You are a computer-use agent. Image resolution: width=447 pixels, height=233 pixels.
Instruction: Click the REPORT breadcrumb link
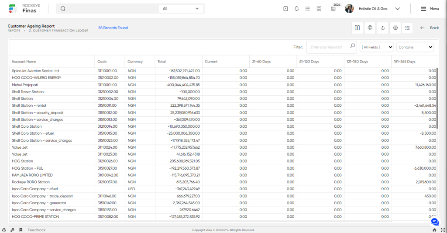coord(14,31)
